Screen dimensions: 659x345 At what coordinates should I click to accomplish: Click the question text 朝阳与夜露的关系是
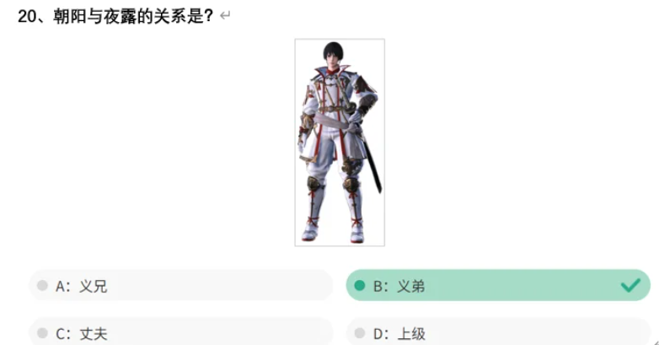(129, 16)
